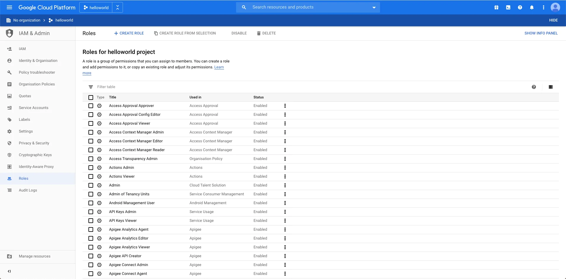Open actions menu for Actions Admin row
The height and width of the screenshot is (279, 566).
pyautogui.click(x=285, y=168)
